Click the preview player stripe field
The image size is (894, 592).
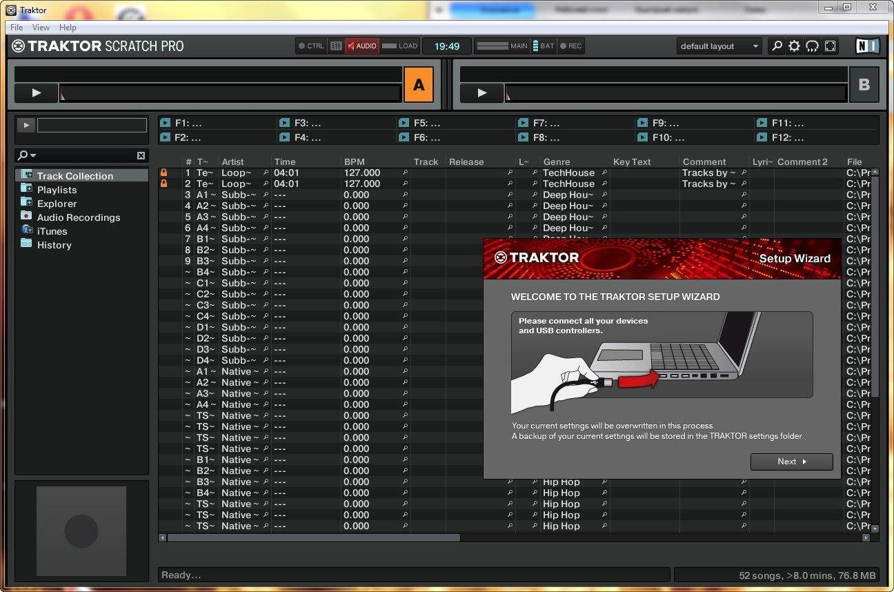pyautogui.click(x=92, y=125)
